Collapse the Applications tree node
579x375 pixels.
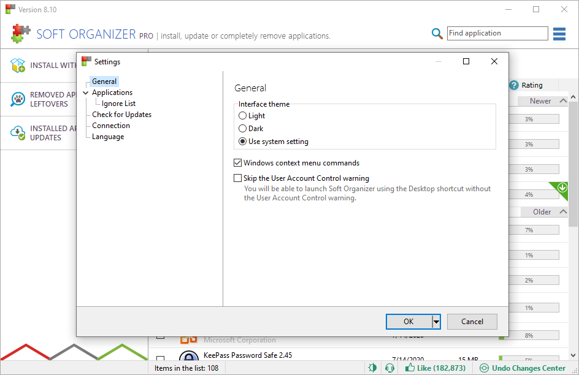86,93
